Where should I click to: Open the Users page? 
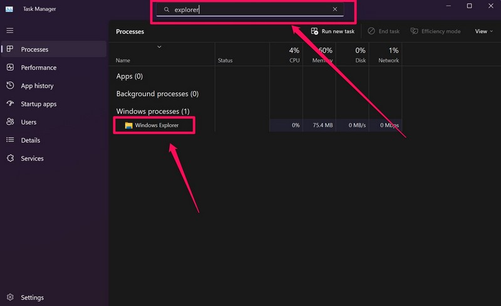tap(28, 122)
